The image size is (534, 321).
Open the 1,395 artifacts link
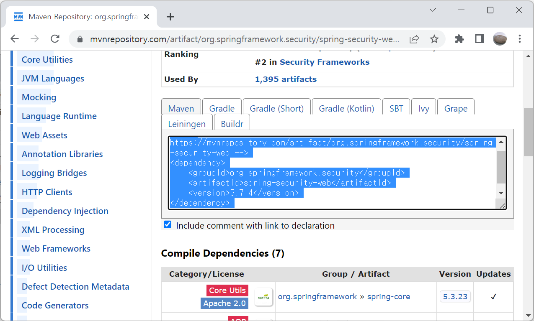(286, 79)
